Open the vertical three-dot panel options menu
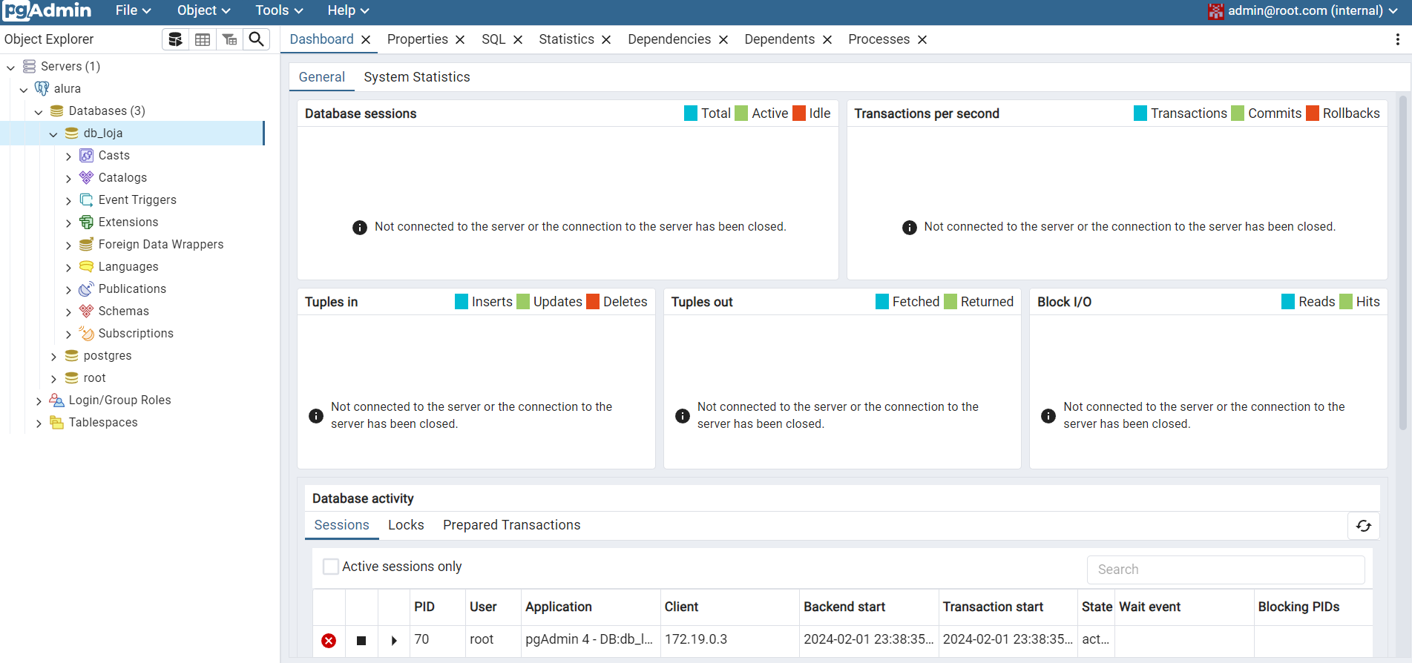1412x663 pixels. point(1397,39)
